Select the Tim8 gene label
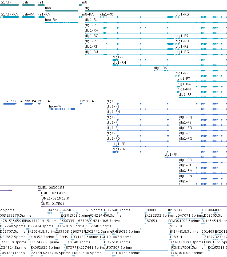This screenshot has width=227, height=257. [83, 2]
